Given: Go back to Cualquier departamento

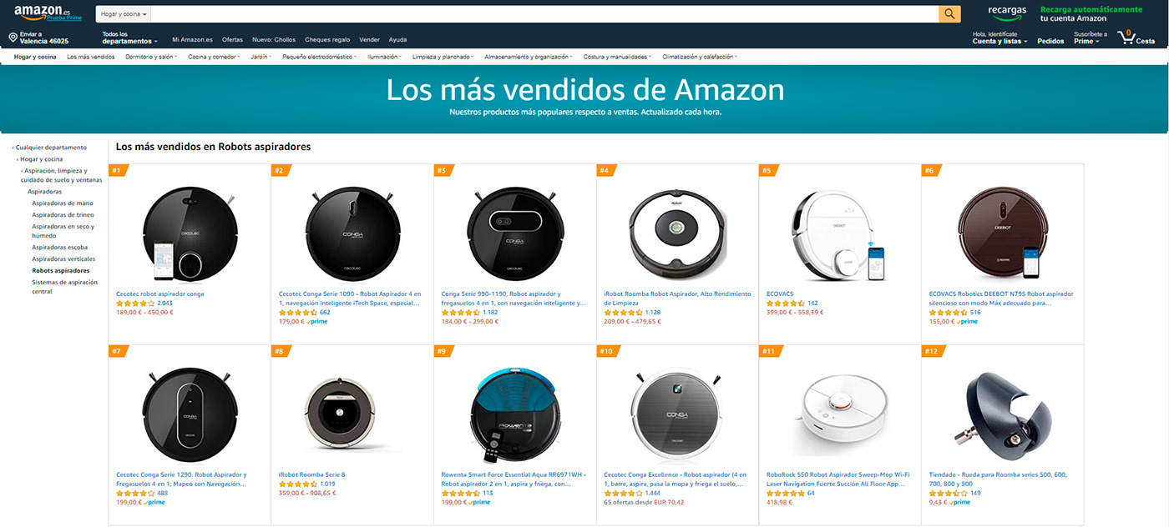Looking at the screenshot, I should coord(50,148).
